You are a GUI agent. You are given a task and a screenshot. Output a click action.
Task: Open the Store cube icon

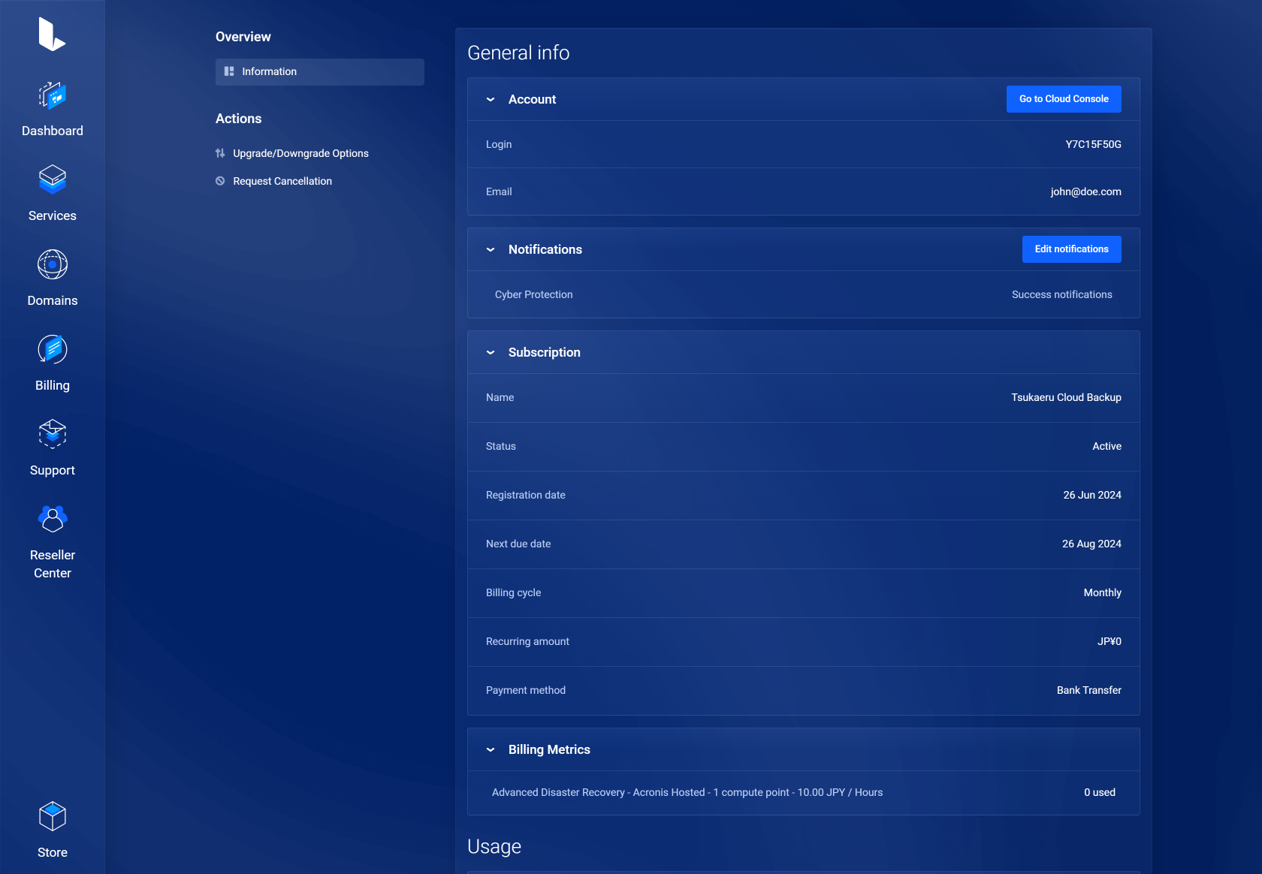[53, 816]
